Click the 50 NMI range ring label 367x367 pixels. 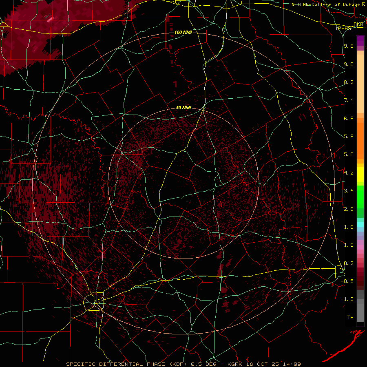[183, 108]
